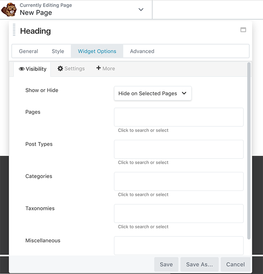This screenshot has width=263, height=274.
Task: Click the Visibility eye icon
Action: pyautogui.click(x=21, y=69)
